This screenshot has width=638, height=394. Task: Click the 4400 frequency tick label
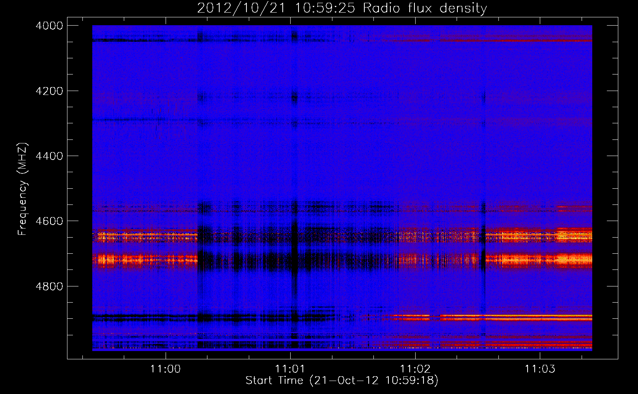(x=49, y=156)
